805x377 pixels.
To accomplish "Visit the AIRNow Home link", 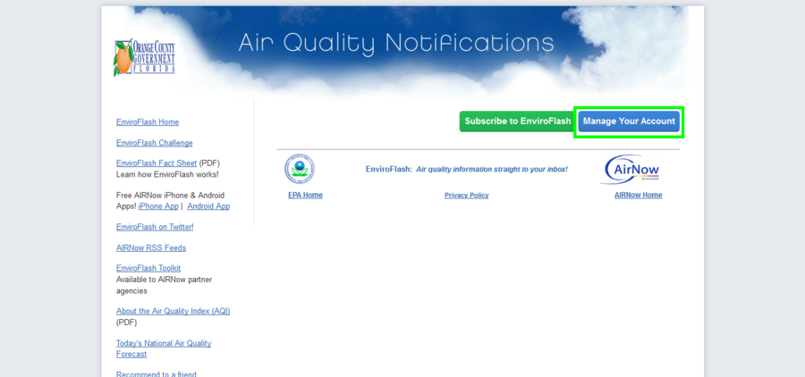I will coord(638,195).
